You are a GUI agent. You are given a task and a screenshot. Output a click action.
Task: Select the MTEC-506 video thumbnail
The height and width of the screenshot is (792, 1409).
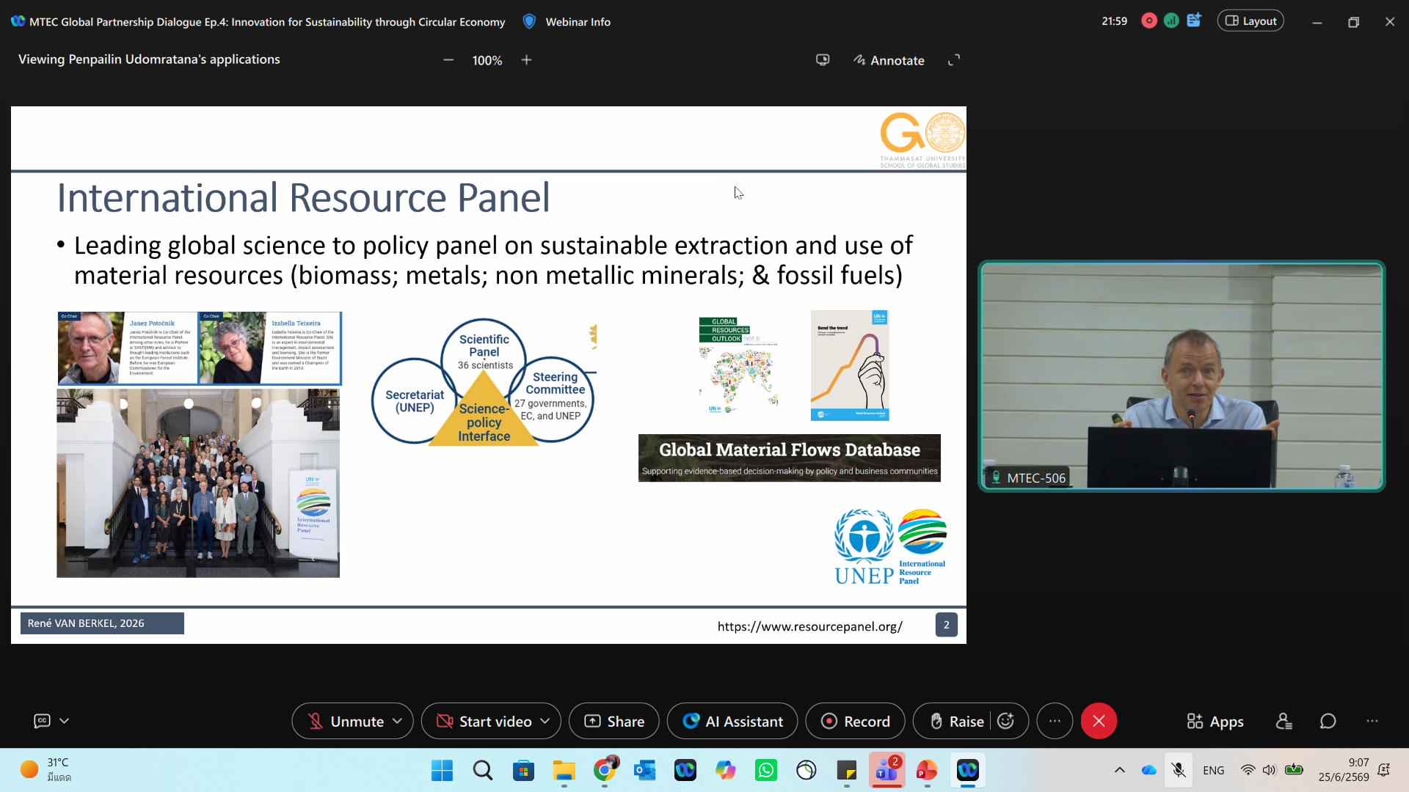coord(1182,375)
